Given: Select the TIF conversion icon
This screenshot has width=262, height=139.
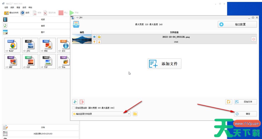Looking at the screenshot, I should click(48, 61).
